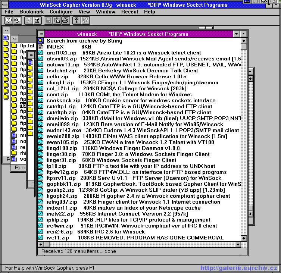The height and width of the screenshot is (273, 281).
Task: Select the goslip2.zip GoSlip dialer entry
Action: click(136, 190)
